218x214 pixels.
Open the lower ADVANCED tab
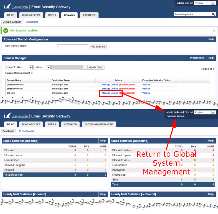pos(70,124)
